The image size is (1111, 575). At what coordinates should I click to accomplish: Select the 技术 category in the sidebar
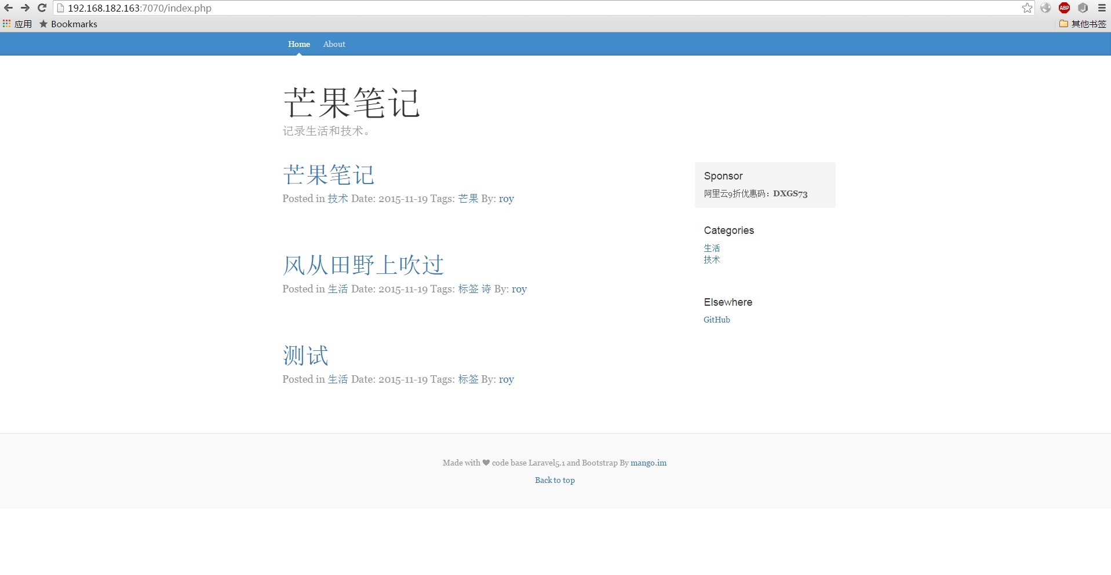(712, 259)
